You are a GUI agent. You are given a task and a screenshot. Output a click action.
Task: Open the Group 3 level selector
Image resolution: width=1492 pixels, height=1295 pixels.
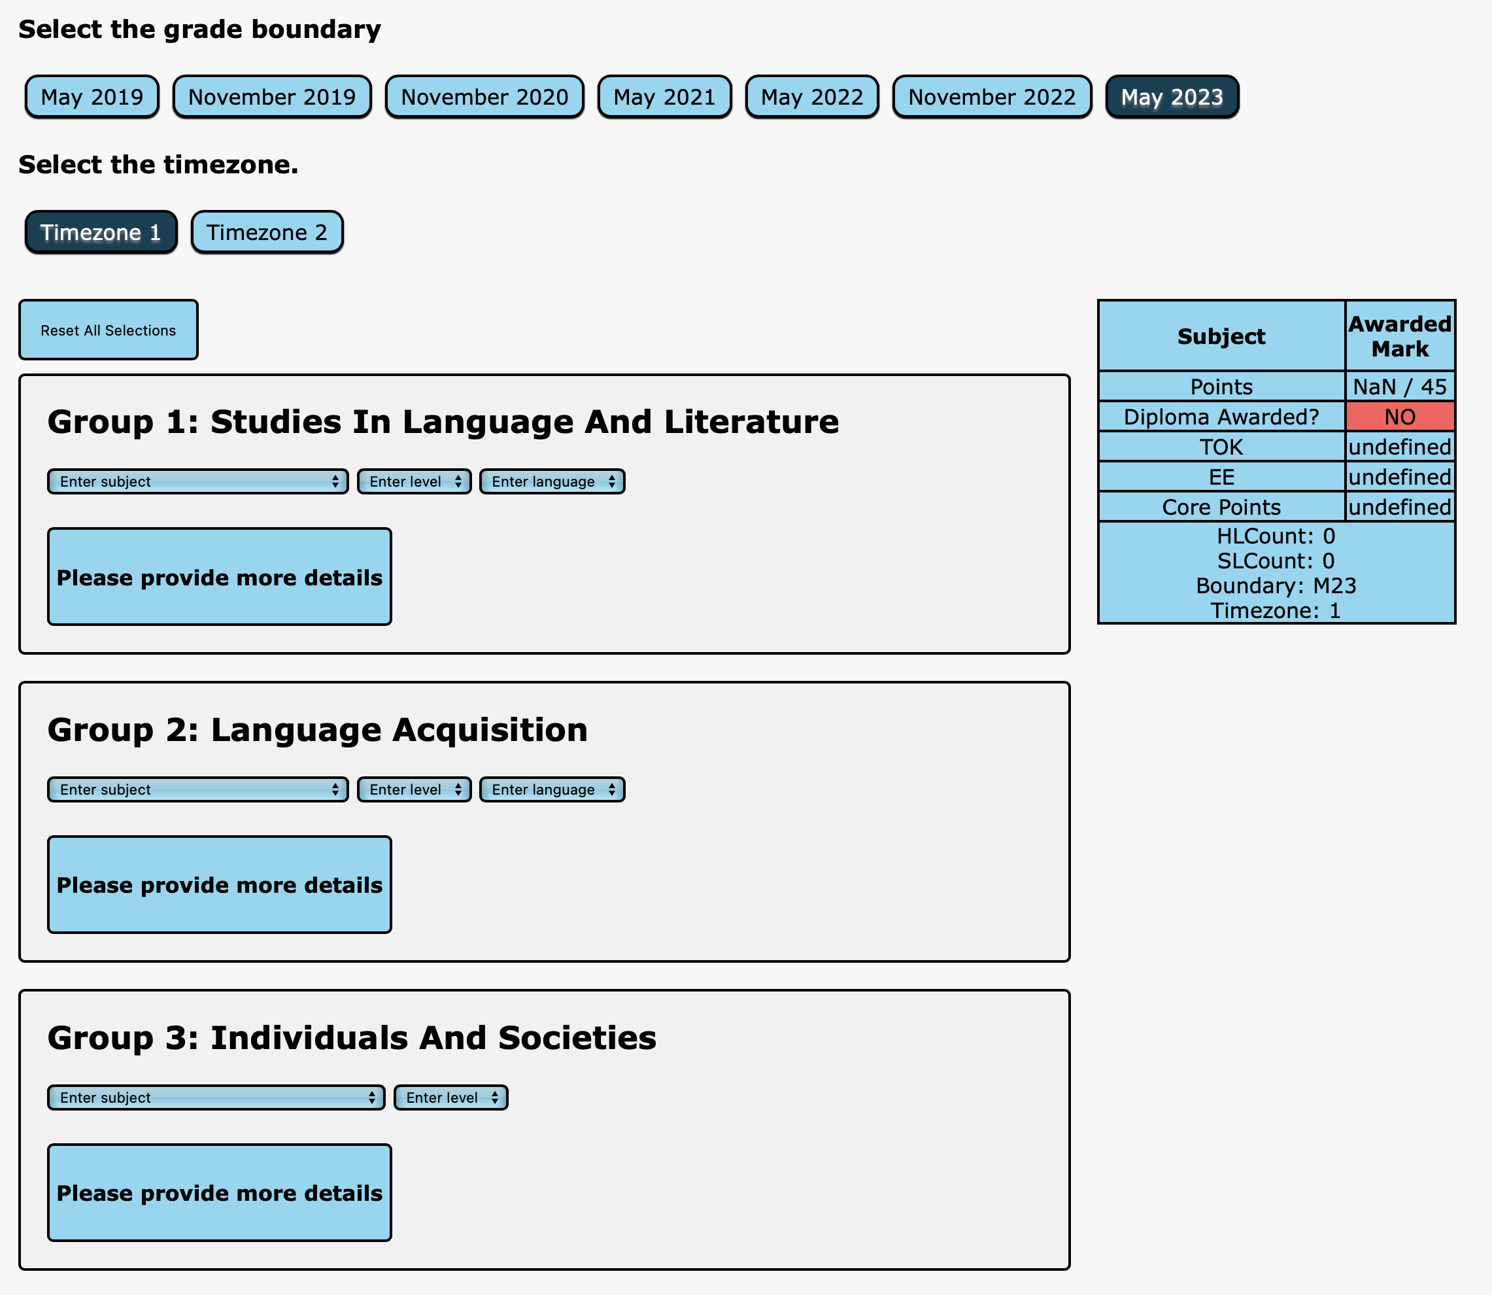449,1097
